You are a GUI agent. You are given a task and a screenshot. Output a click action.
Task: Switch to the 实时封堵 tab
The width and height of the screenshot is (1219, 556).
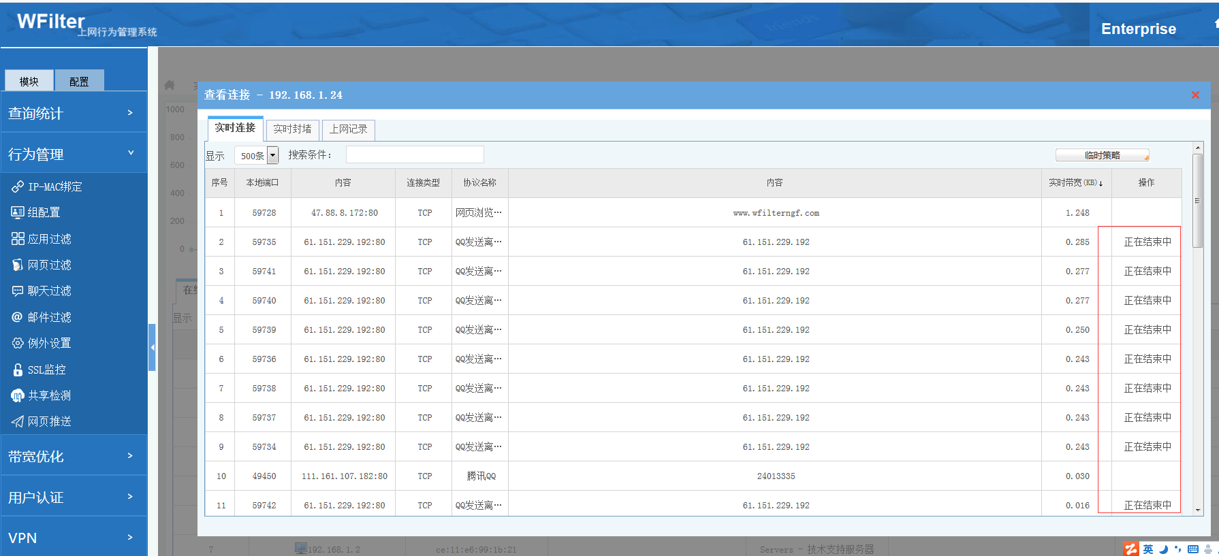pos(292,129)
